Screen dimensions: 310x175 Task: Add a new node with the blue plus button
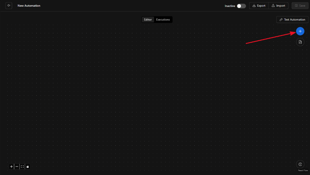(x=300, y=31)
